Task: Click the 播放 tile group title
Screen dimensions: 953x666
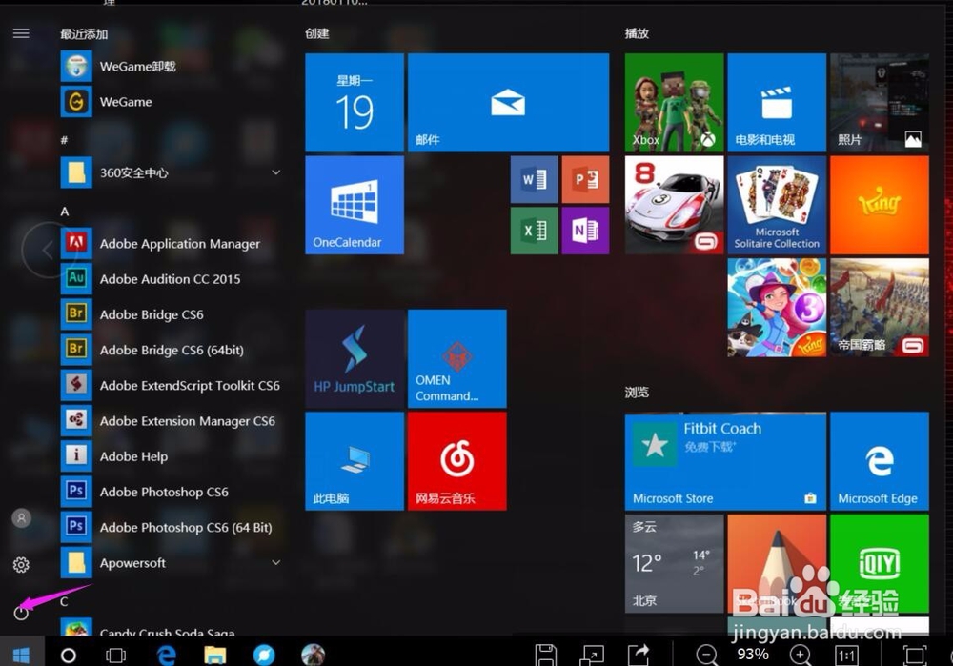Action: pyautogui.click(x=637, y=33)
